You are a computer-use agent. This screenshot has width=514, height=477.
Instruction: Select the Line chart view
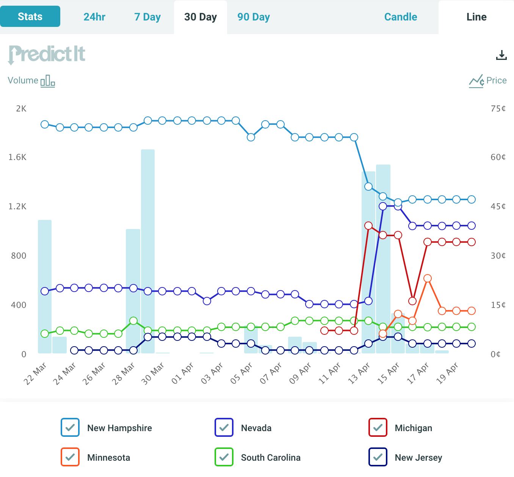(476, 17)
